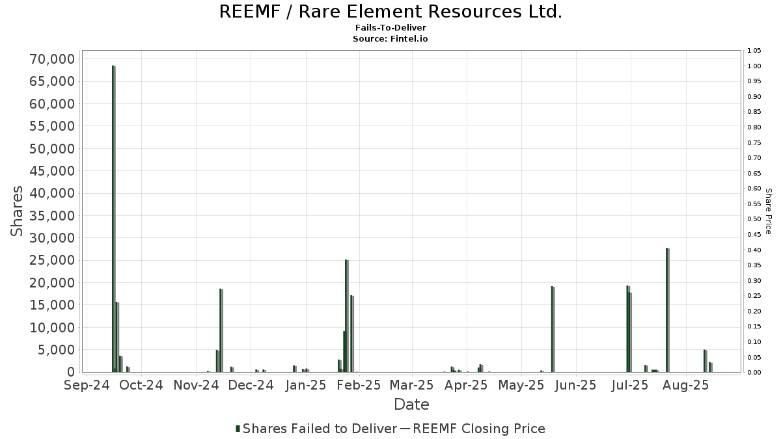Screen dimensions: 781x439
Task: Click the 50,000 y-axis value
Action: pos(52,148)
